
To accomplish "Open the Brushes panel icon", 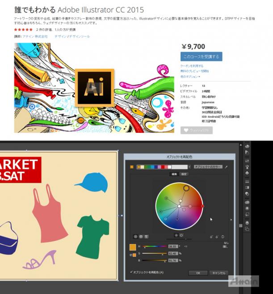I will click(247, 167).
